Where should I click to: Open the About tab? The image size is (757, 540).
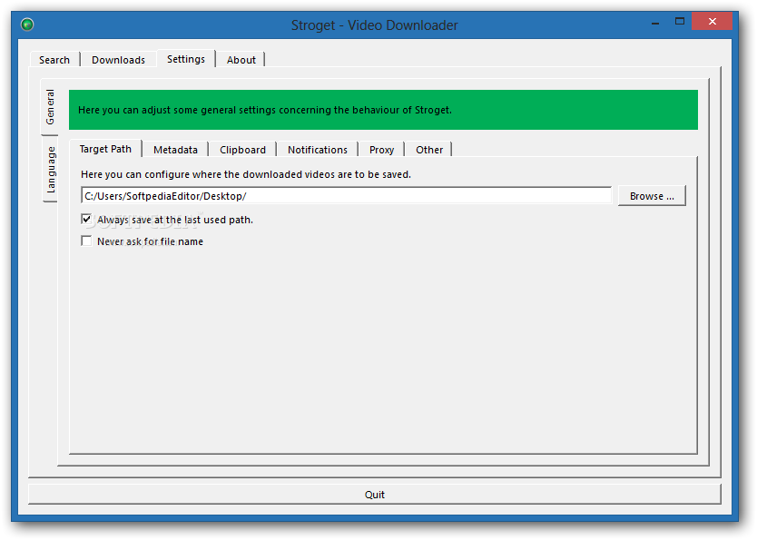pyautogui.click(x=241, y=60)
